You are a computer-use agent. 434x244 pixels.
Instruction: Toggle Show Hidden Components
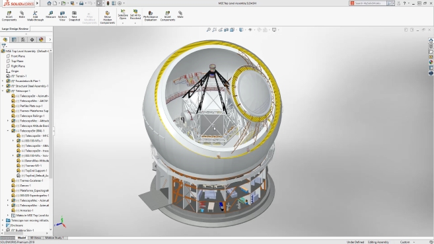[108, 17]
